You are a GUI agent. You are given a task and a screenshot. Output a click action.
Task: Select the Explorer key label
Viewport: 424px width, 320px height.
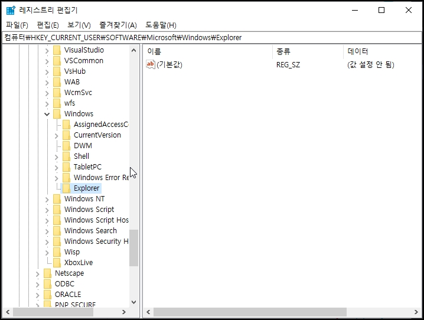(x=87, y=188)
